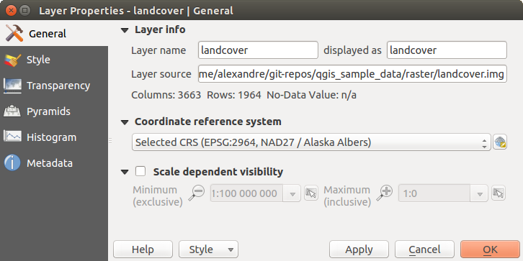
Task: Click the Transparency icon in sidebar
Action: click(12, 86)
